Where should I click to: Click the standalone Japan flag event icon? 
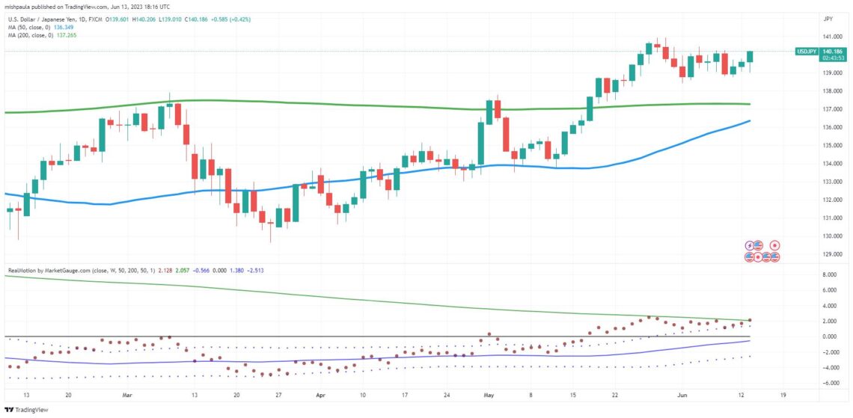point(774,245)
